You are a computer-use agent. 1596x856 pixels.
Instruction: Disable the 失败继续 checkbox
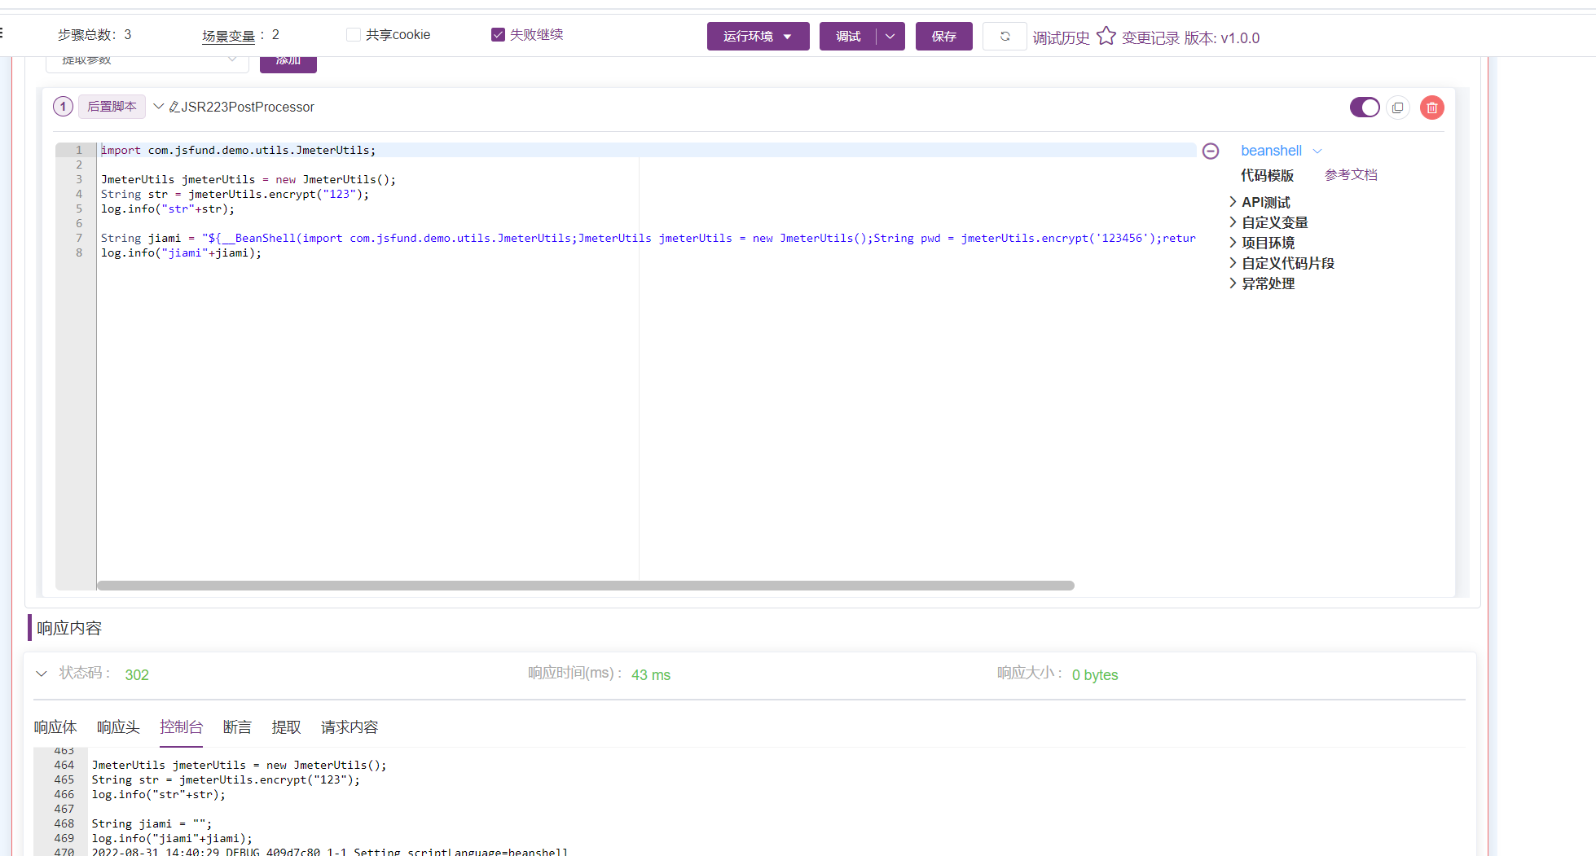point(498,34)
